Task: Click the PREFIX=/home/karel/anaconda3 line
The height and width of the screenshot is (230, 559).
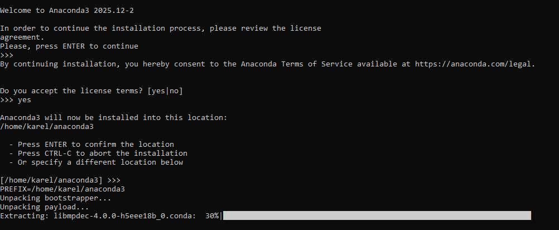Action: [x=62, y=189]
